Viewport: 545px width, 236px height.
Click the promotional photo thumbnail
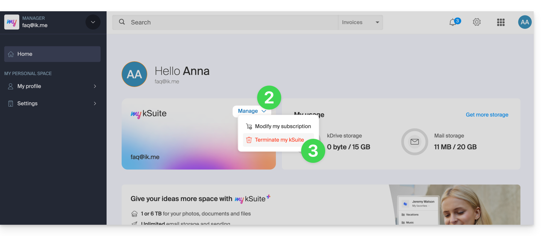pos(454,205)
